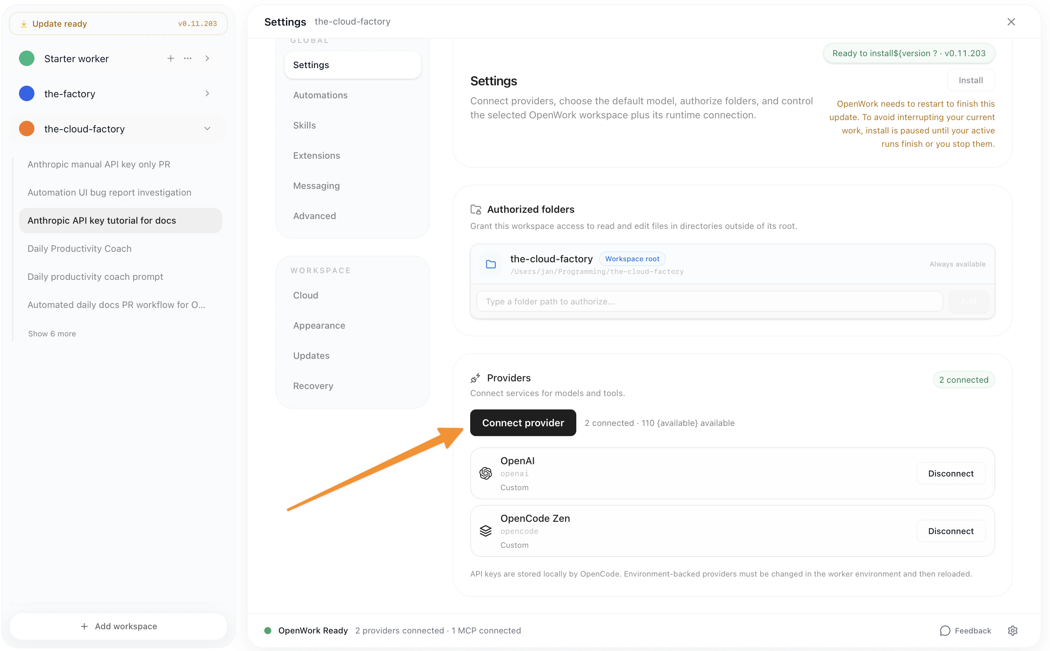
Task: Click the download icon in Update ready banner
Action: pyautogui.click(x=25, y=23)
